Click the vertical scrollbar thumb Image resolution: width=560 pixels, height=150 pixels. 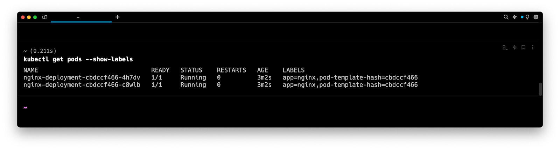pyautogui.click(x=540, y=89)
